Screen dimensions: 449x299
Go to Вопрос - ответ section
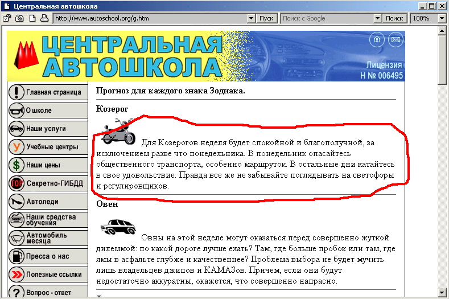(x=48, y=292)
